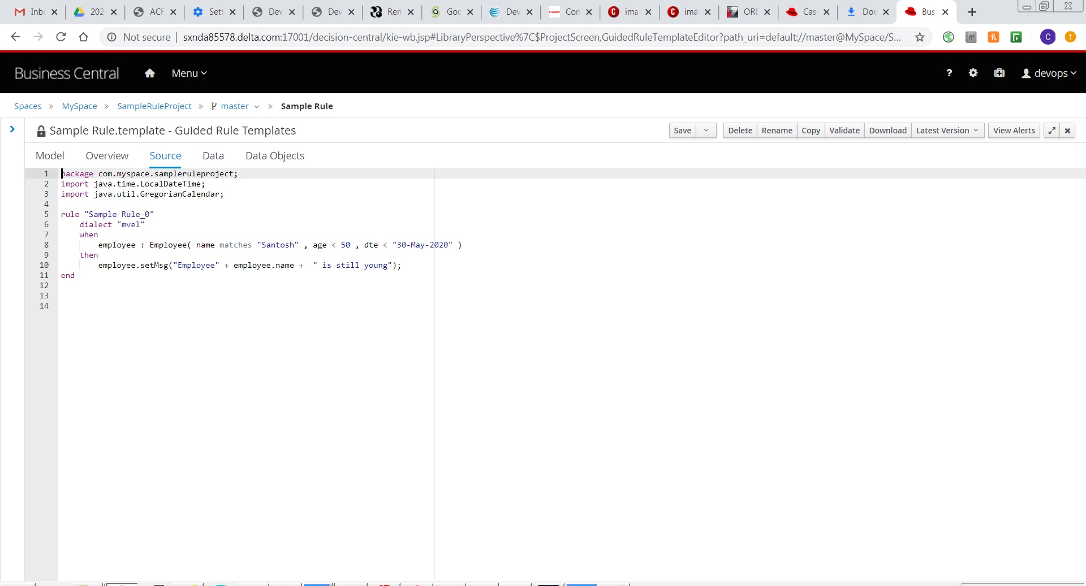The image size is (1086, 586).
Task: Switch to the Data Objects tab
Action: (275, 156)
